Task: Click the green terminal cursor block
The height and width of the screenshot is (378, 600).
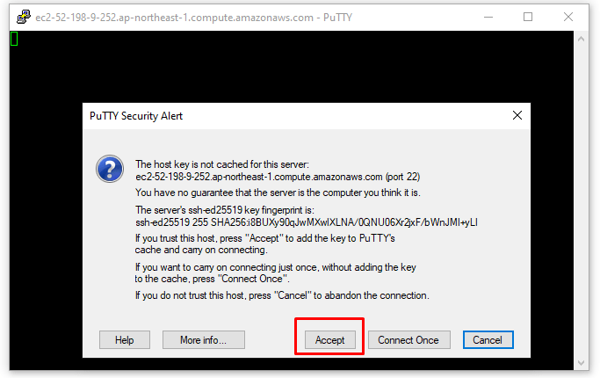Action: [x=14, y=39]
